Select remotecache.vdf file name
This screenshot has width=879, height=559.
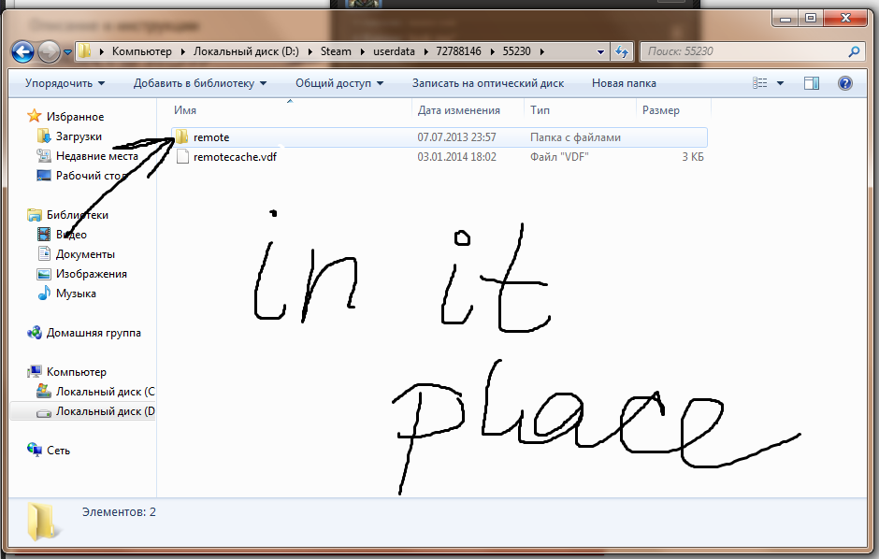[235, 157]
